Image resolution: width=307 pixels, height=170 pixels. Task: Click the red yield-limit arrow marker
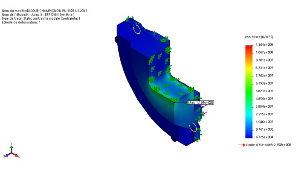pos(242,145)
